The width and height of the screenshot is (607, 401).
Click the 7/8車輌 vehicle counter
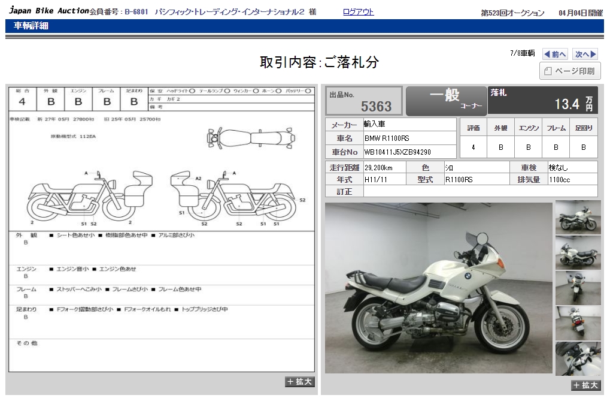pos(522,53)
